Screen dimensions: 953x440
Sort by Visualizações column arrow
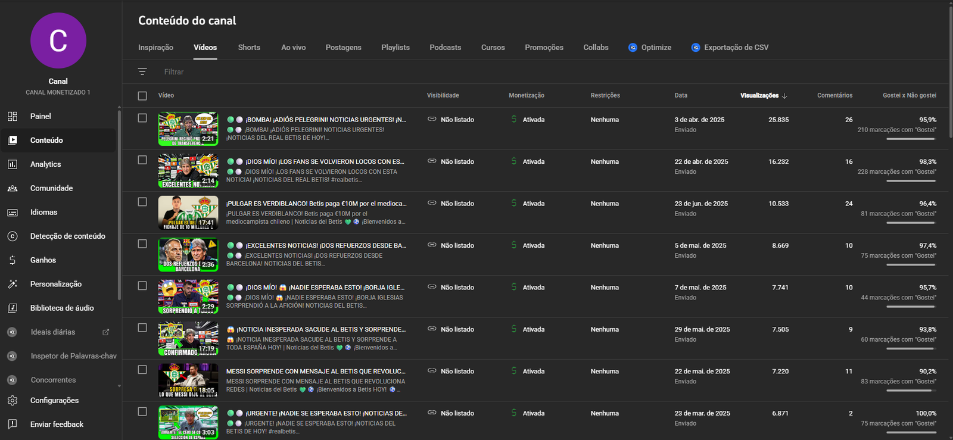[x=784, y=96]
